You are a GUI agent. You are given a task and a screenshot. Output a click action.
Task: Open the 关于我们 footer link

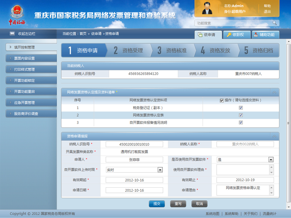[250, 214]
